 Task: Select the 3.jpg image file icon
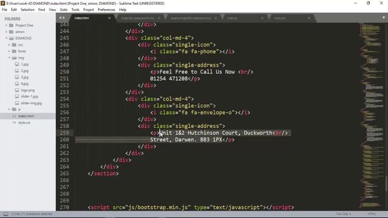pos(17,77)
